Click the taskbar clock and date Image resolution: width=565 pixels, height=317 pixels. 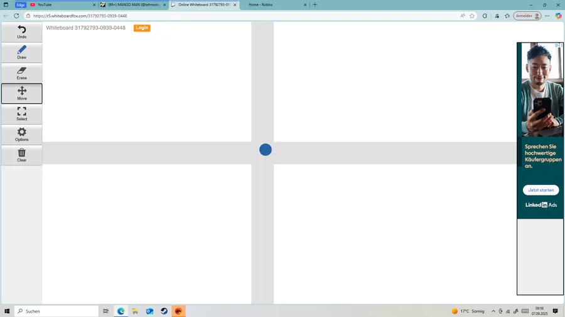pyautogui.click(x=539, y=311)
